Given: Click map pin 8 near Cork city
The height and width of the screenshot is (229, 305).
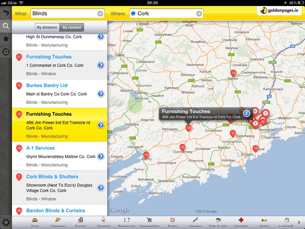Looking at the screenshot, I should tap(263, 122).
